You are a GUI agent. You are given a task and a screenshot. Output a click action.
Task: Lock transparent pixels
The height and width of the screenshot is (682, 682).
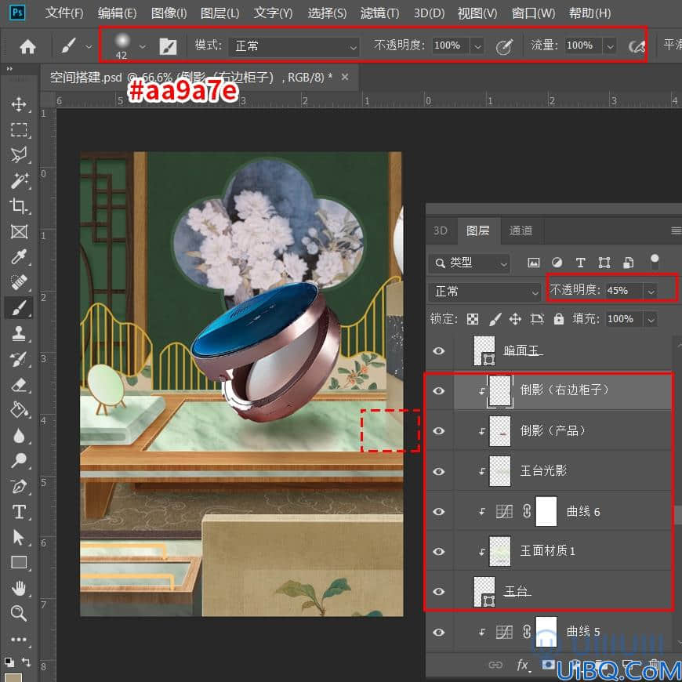(473, 319)
